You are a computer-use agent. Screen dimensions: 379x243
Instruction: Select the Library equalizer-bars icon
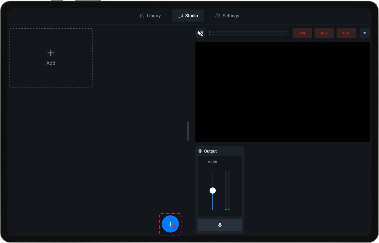coord(142,16)
